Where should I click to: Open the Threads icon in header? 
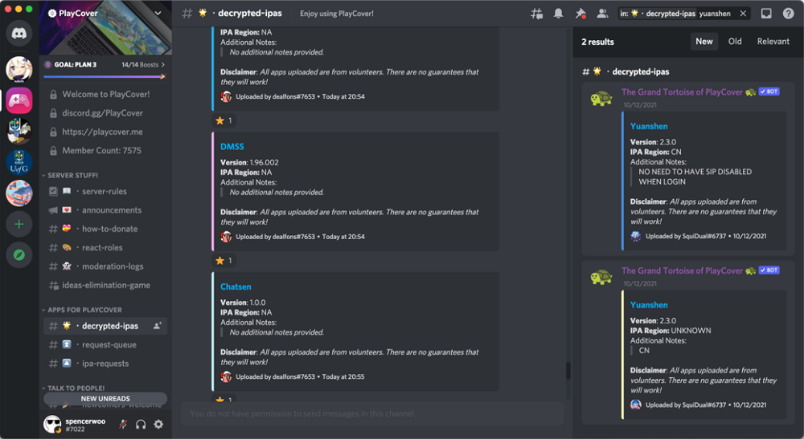click(x=536, y=14)
